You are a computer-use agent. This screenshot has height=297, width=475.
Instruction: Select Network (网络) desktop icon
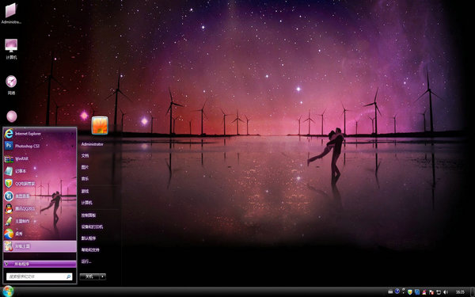11,86
